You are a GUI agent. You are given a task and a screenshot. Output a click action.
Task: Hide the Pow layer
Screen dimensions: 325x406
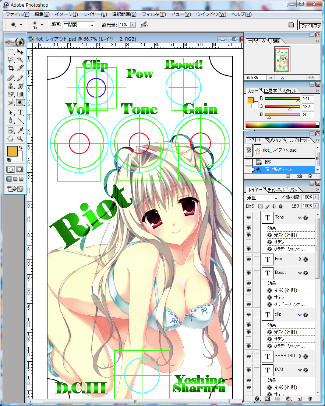click(248, 259)
